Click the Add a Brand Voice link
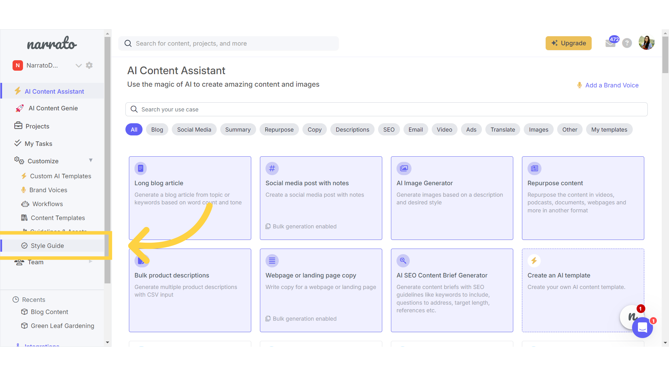 pyautogui.click(x=612, y=85)
